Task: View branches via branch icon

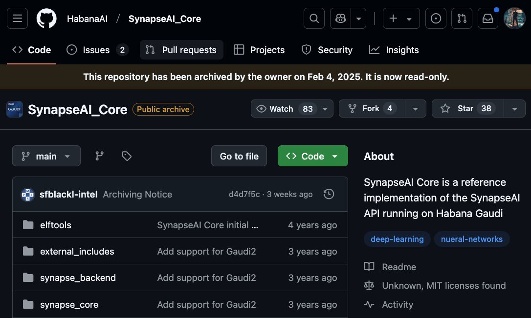Action: (x=99, y=156)
